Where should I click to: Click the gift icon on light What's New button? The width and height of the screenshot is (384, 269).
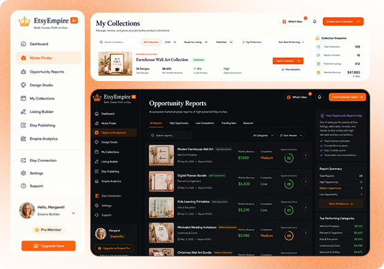coord(284,21)
